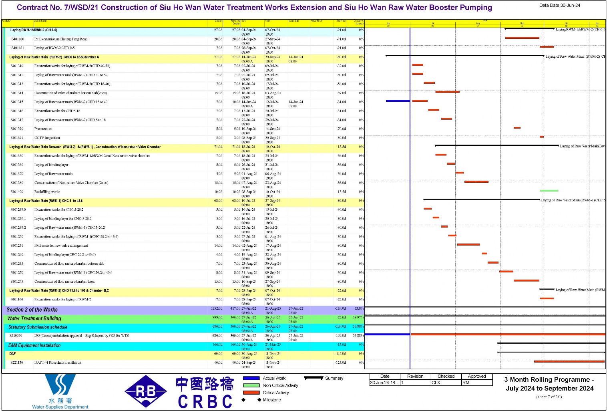
Task: Select the Water Treatment Building green band
Action: tap(183, 319)
